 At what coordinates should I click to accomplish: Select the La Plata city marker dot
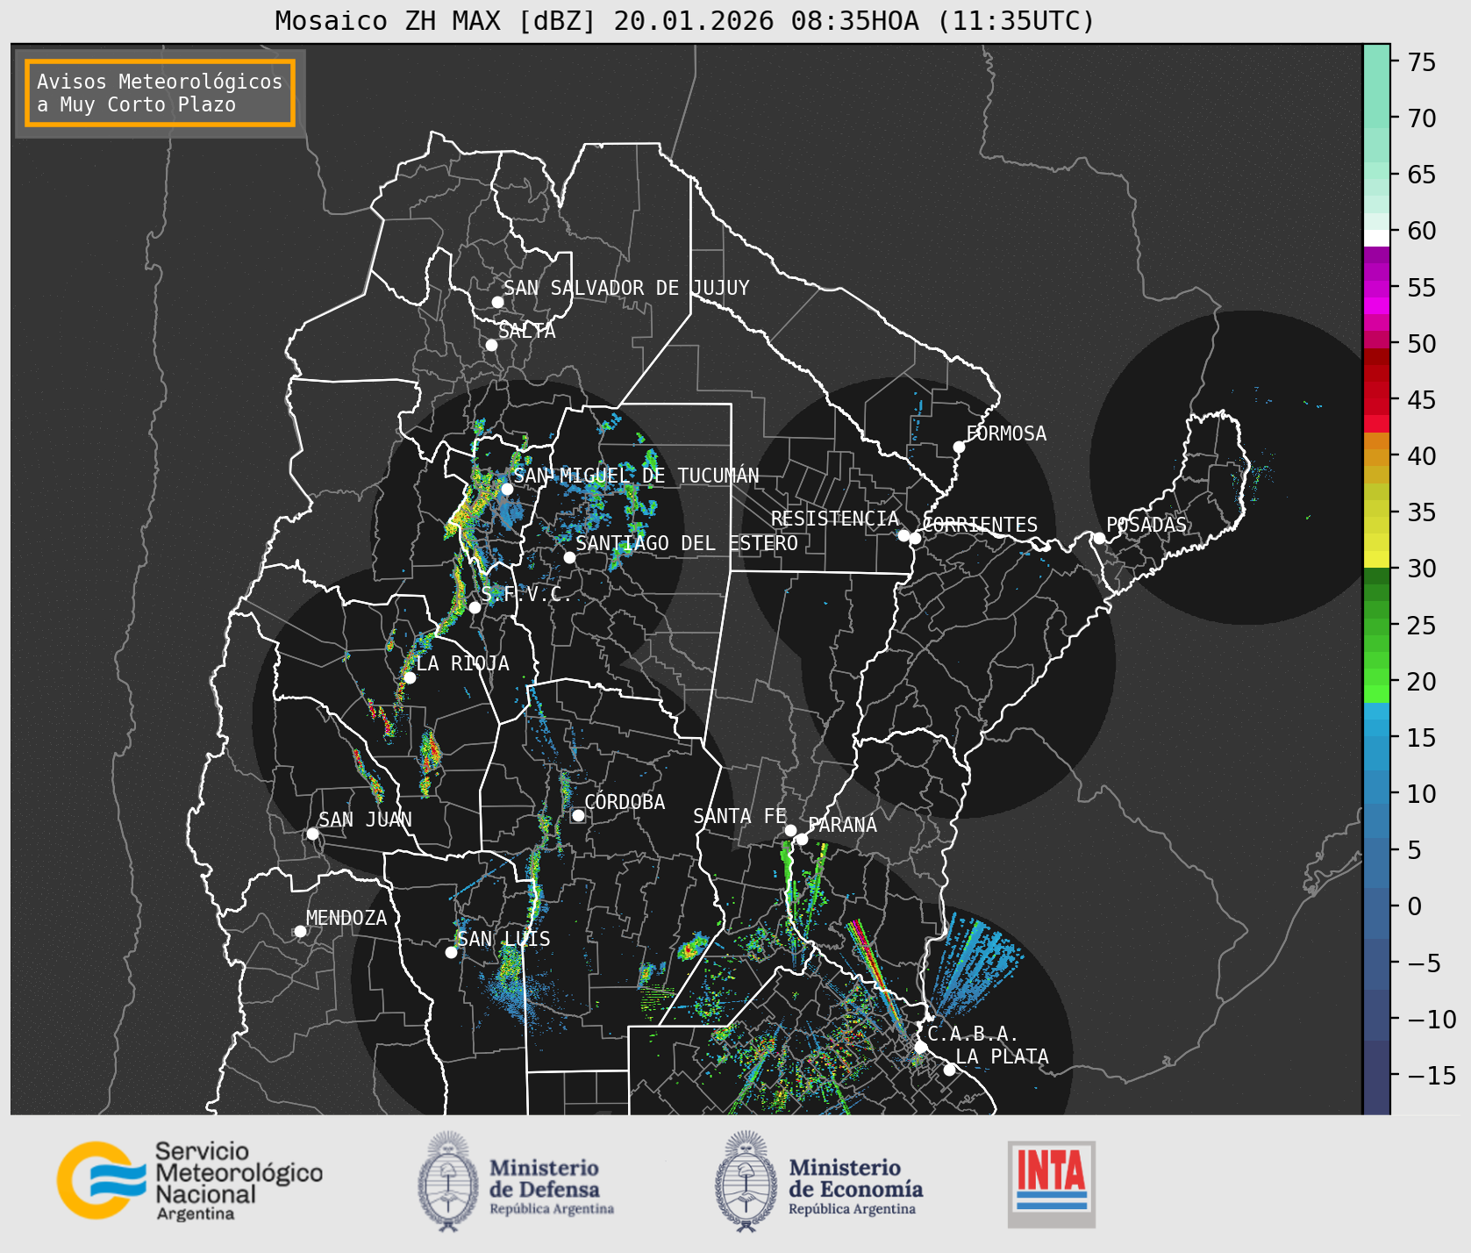949,1070
